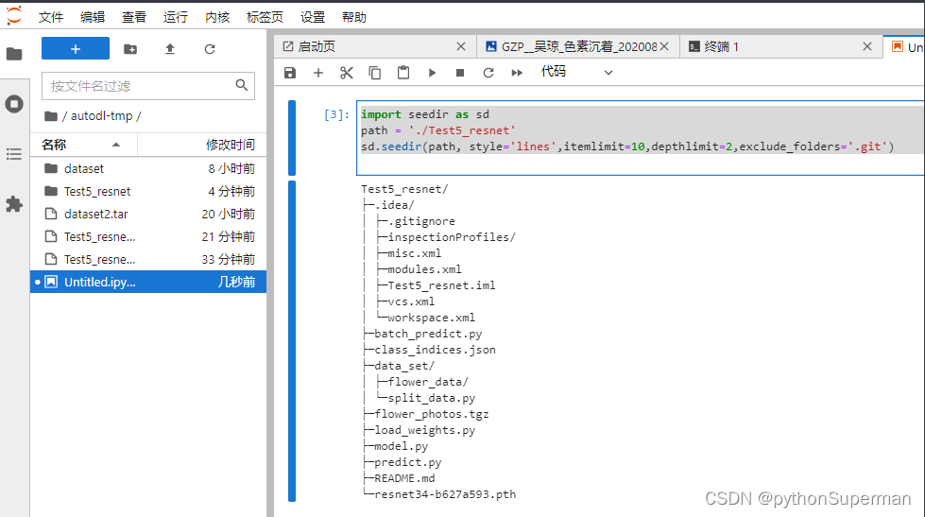Paste cell from clipboard
The image size is (925, 517).
pyautogui.click(x=403, y=73)
